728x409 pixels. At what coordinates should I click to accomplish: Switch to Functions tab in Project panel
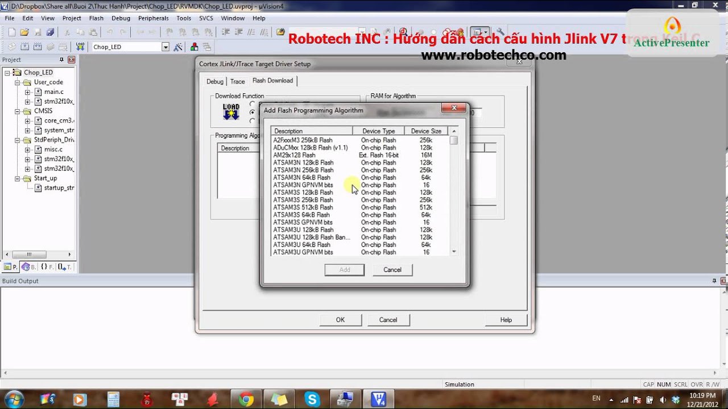[x=47, y=267]
